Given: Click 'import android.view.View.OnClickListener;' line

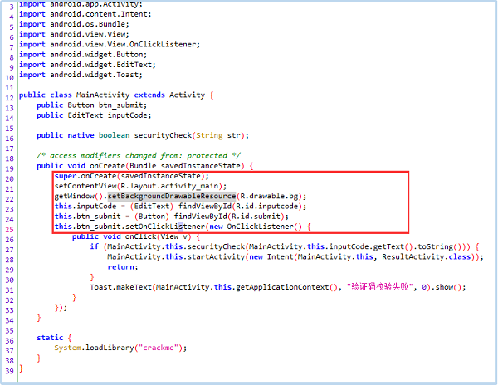Looking at the screenshot, I should pos(110,45).
